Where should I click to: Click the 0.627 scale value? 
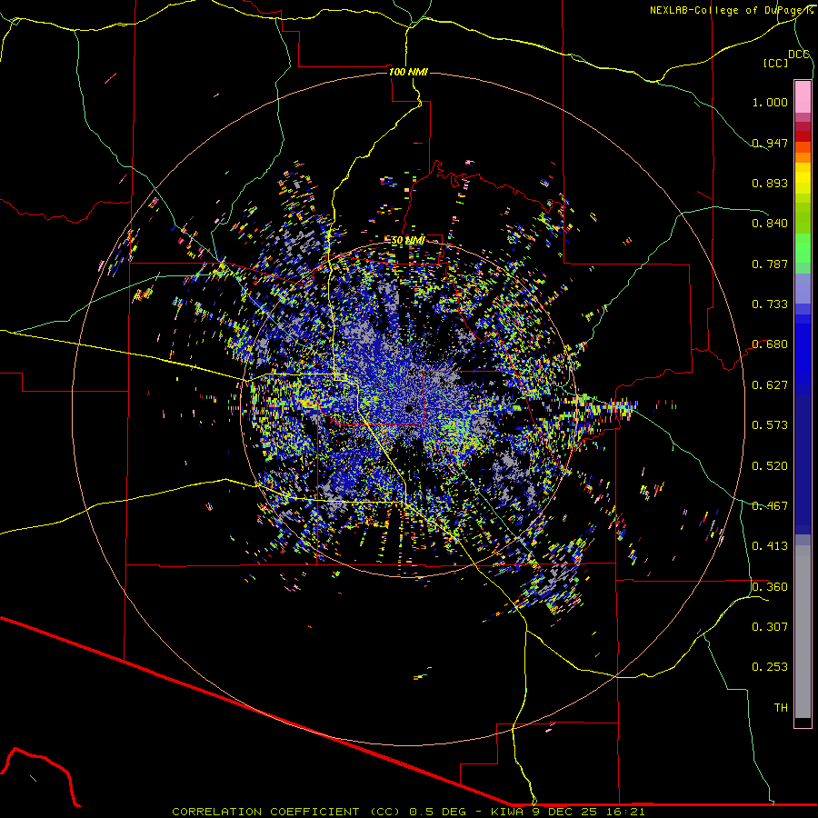(x=770, y=385)
